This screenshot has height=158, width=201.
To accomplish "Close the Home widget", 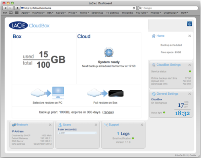I will pyautogui.click(x=190, y=36).
